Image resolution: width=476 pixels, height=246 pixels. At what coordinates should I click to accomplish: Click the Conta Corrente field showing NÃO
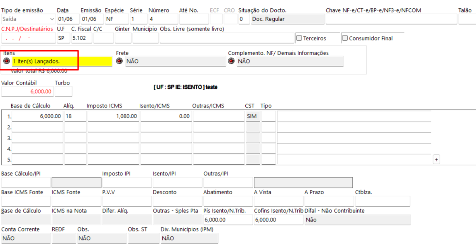coord(26,238)
